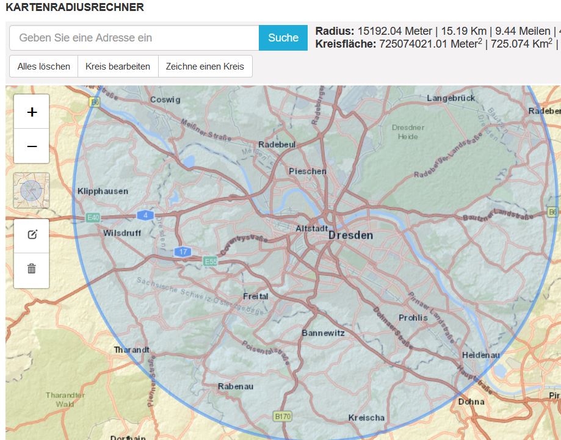
Task: Click the Pieschen map label
Action: 308,171
